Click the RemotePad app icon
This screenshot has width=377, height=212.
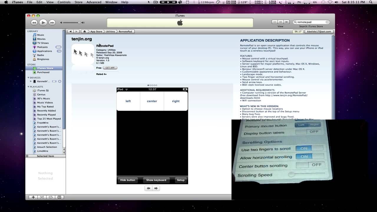point(83,54)
